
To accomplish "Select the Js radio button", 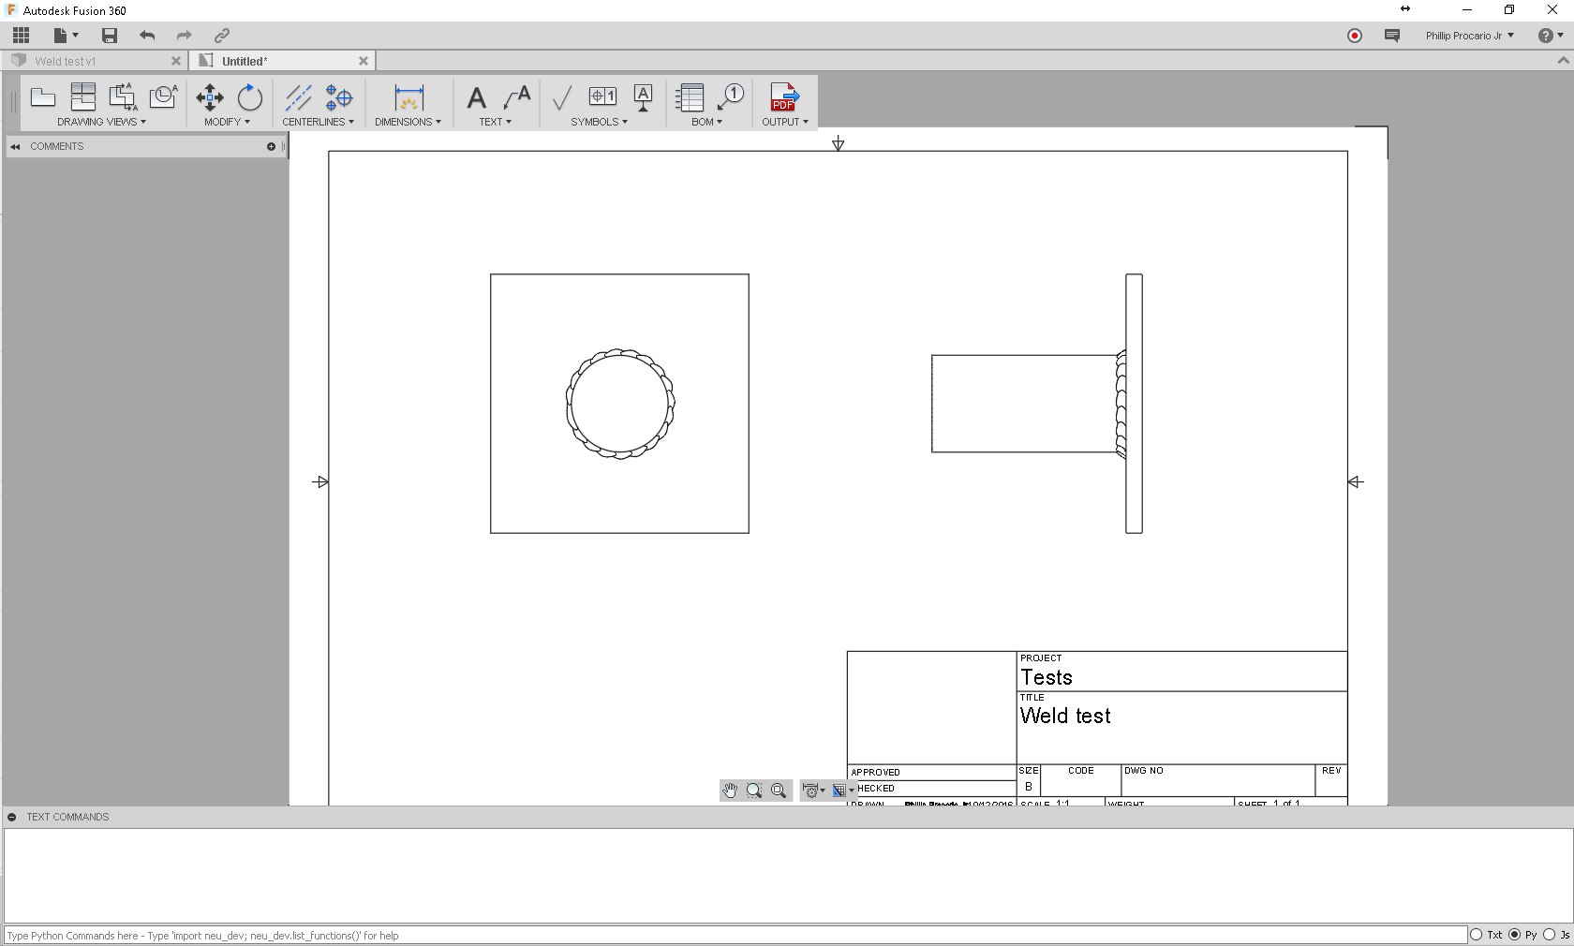I will pyautogui.click(x=1550, y=935).
